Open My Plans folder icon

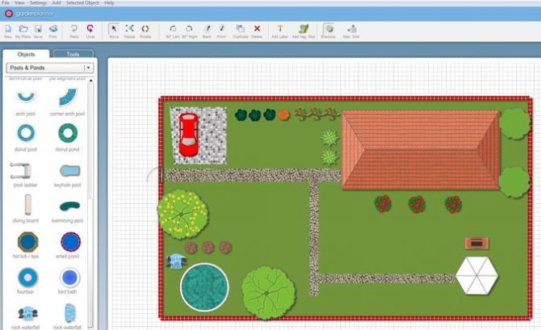pos(23,30)
